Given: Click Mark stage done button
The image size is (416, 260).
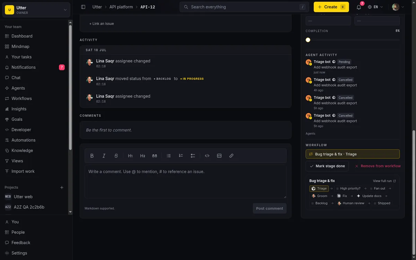Looking at the screenshot, I should (x=327, y=166).
